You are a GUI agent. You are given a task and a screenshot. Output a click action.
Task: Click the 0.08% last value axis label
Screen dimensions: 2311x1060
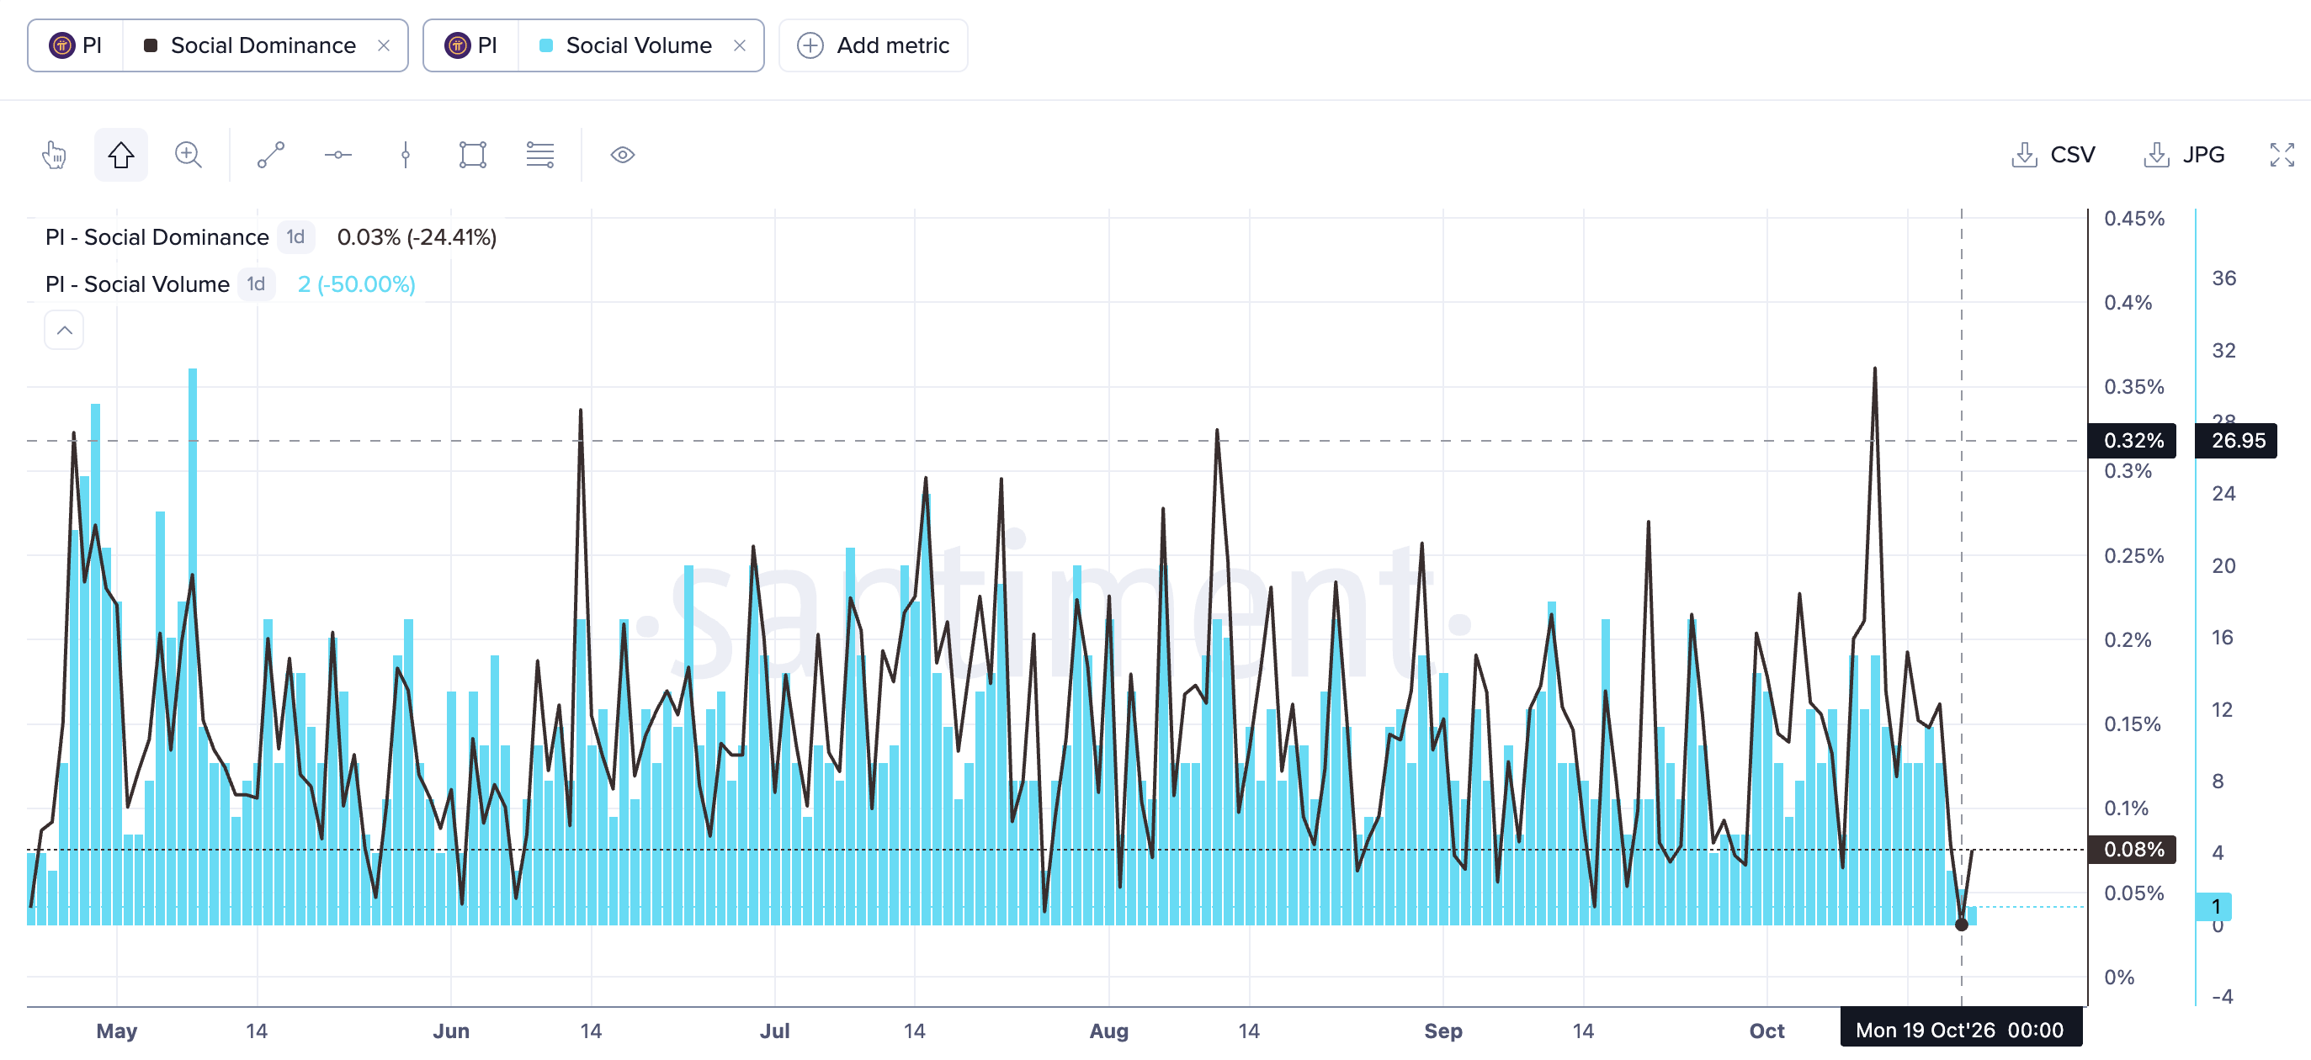(2133, 849)
